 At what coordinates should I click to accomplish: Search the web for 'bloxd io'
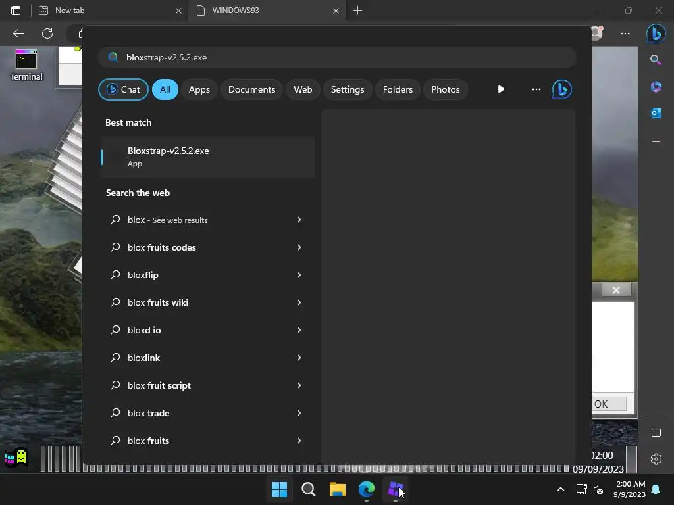point(144,330)
